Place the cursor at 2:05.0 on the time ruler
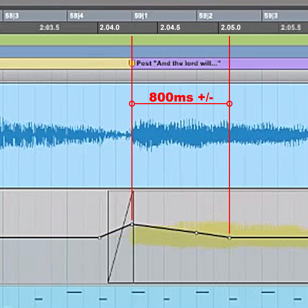Image resolution: width=308 pixels, height=308 pixels. (x=230, y=27)
